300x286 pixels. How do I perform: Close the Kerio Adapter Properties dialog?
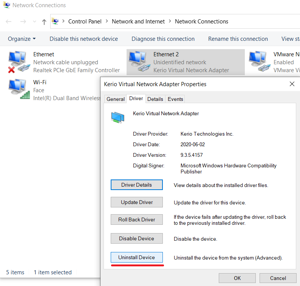pos(292,84)
